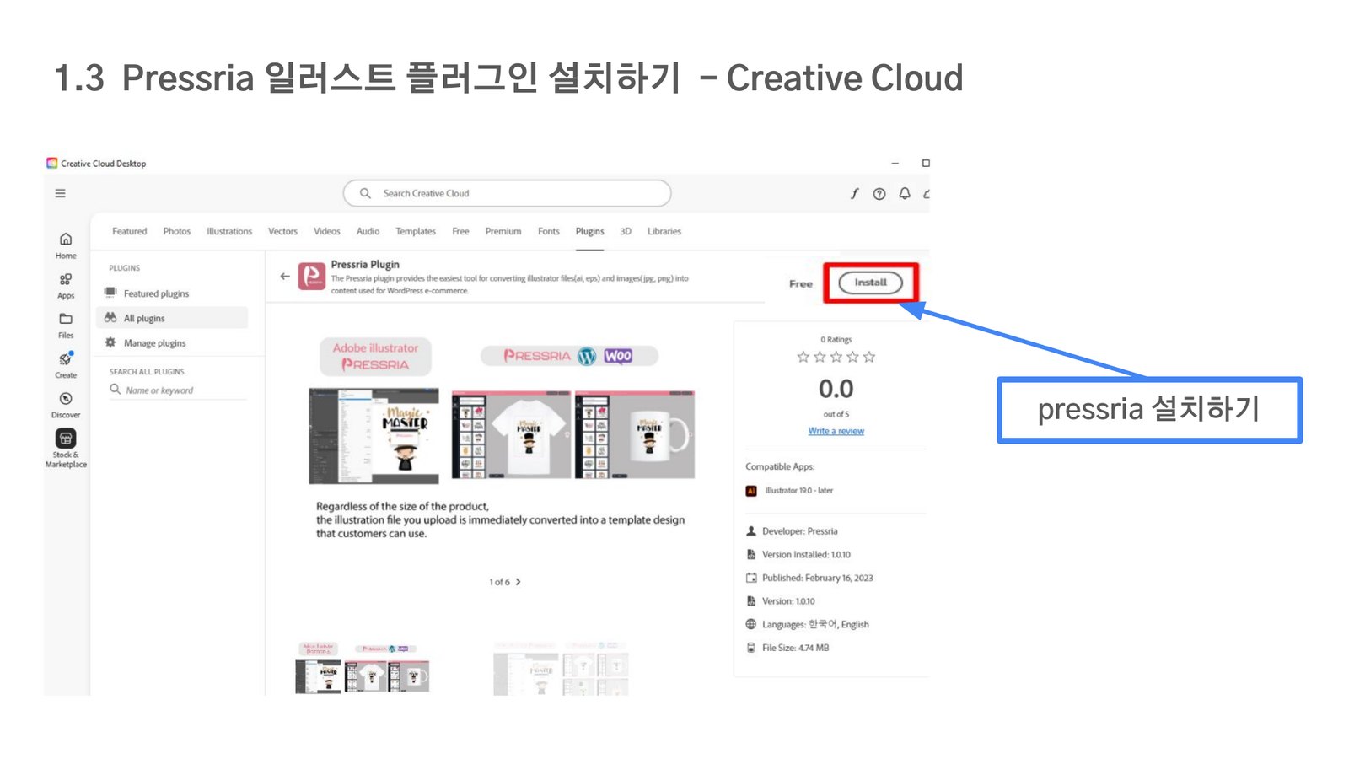Switch to the 3D tab

pyautogui.click(x=626, y=231)
